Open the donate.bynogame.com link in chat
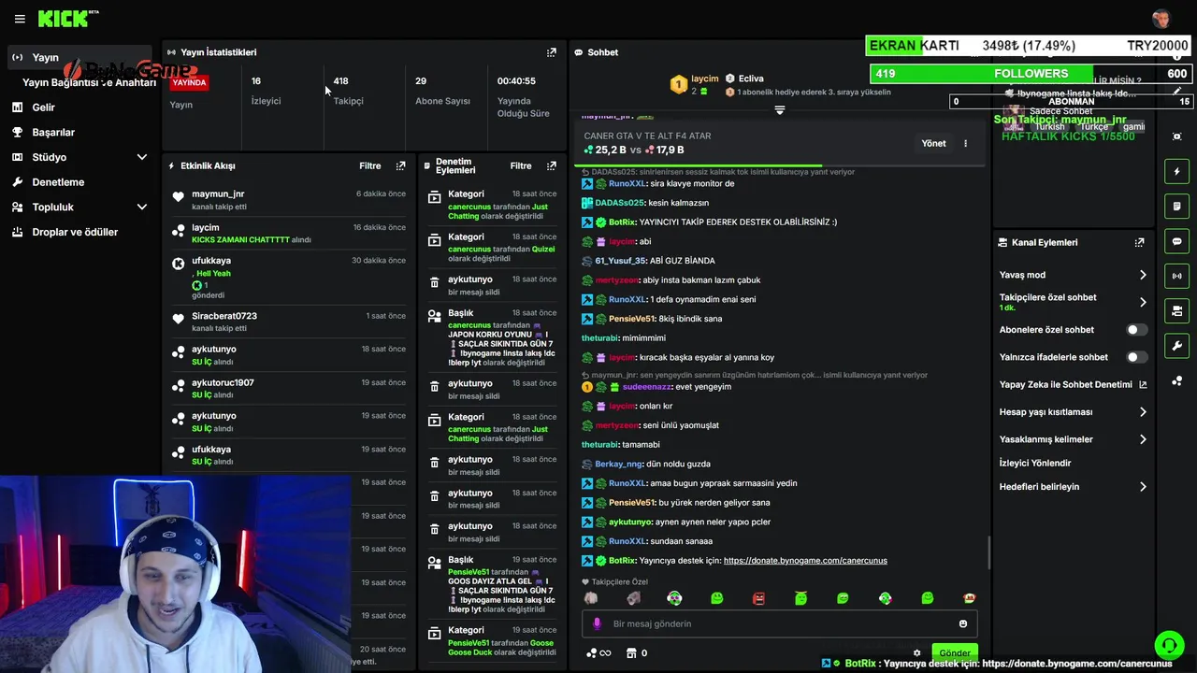 pyautogui.click(x=805, y=560)
